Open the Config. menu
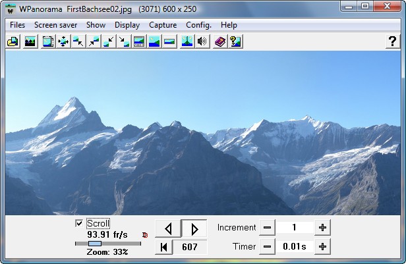This screenshot has height=264, width=406. coord(198,25)
